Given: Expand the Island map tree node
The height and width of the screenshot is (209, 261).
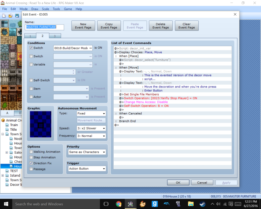Looking at the screenshot, I should click(3, 175).
